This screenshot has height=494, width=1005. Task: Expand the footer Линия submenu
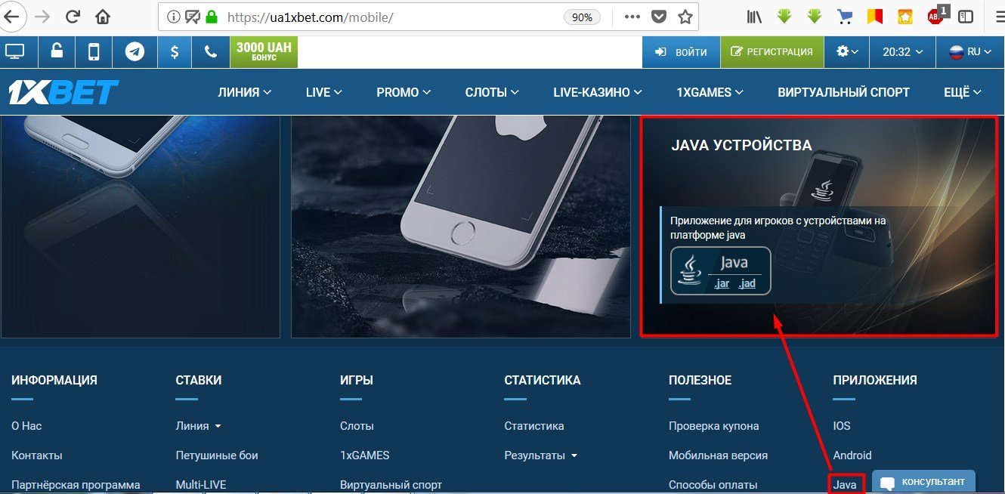click(199, 426)
